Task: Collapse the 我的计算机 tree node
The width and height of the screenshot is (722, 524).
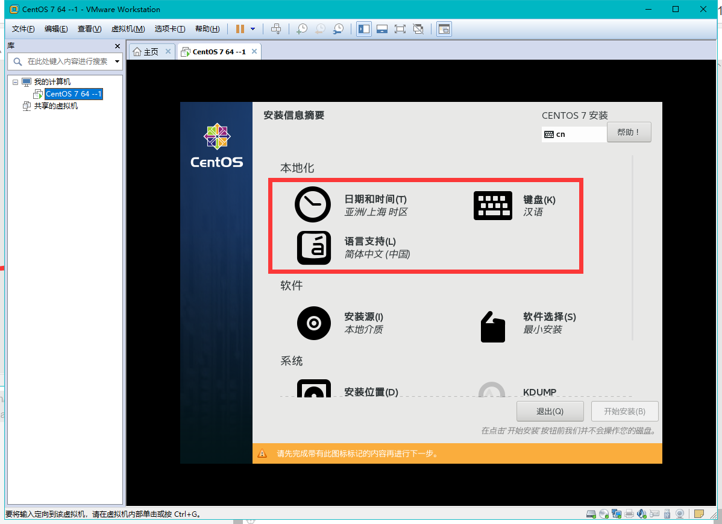Action: [15, 82]
